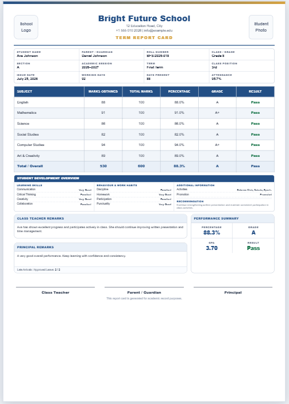This screenshot has width=289, height=404.
Task: Click the Mathematics grade A+
Action: pyautogui.click(x=217, y=113)
